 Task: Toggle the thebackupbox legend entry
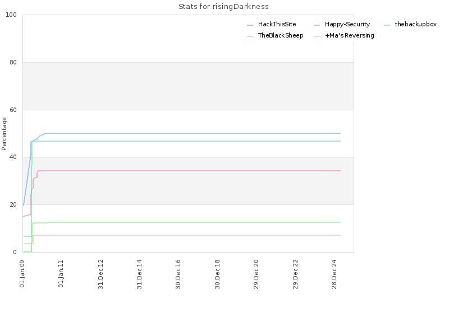pos(410,24)
